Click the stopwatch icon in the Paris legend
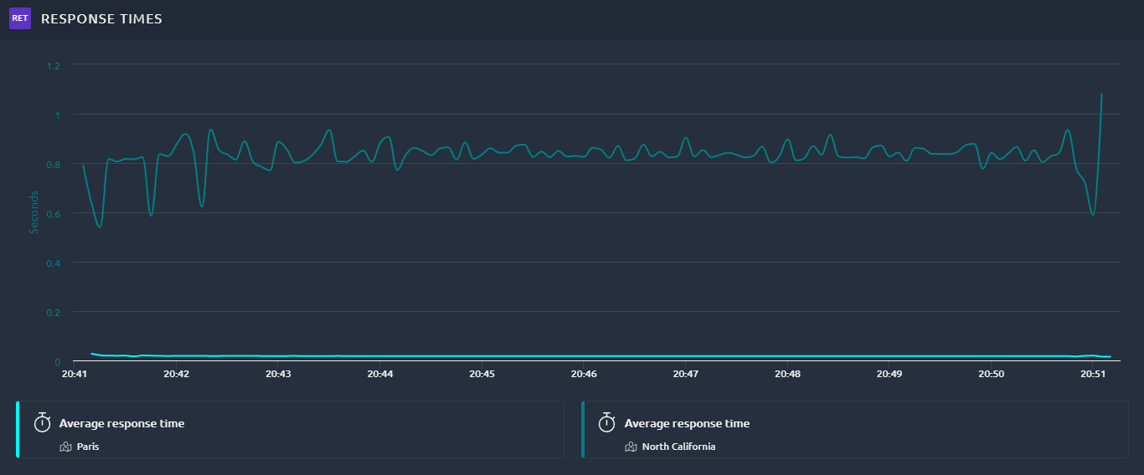Viewport: 1144px width, 475px height. [x=42, y=422]
